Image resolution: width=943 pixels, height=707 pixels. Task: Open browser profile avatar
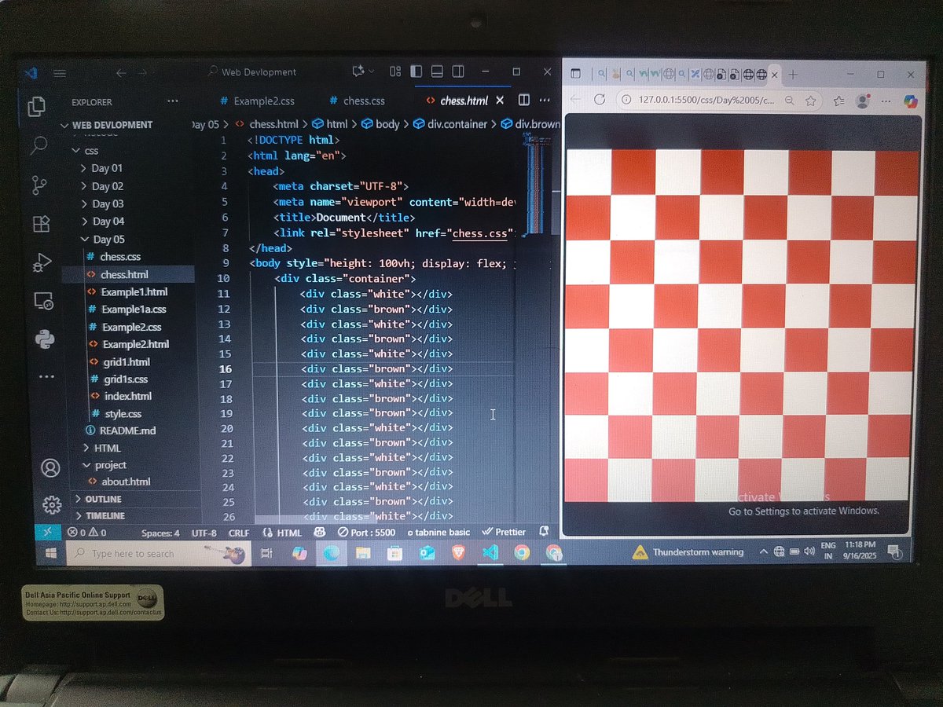pyautogui.click(x=863, y=101)
